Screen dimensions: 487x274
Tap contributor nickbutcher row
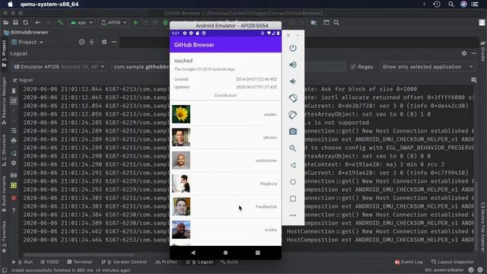(225, 161)
